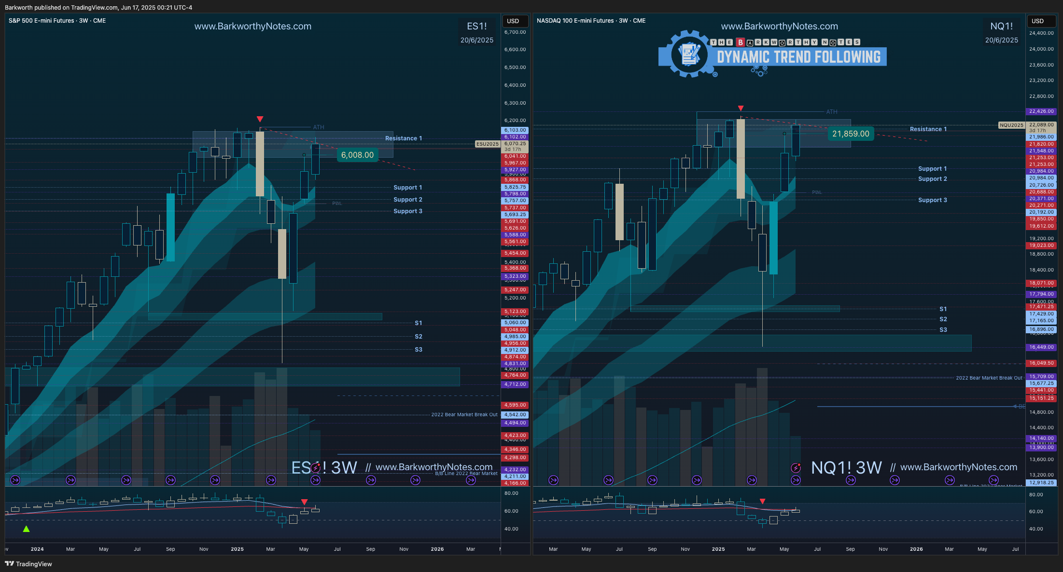
Task: Click Support 1 label in S&P chart
Action: click(408, 188)
